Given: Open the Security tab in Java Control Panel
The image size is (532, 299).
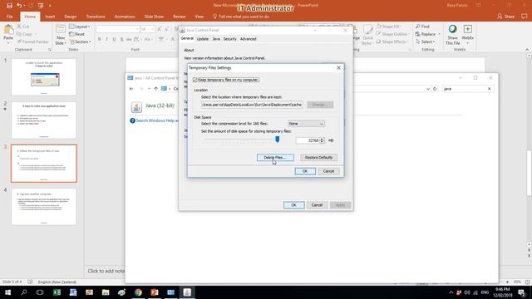Looking at the screenshot, I should pos(230,39).
